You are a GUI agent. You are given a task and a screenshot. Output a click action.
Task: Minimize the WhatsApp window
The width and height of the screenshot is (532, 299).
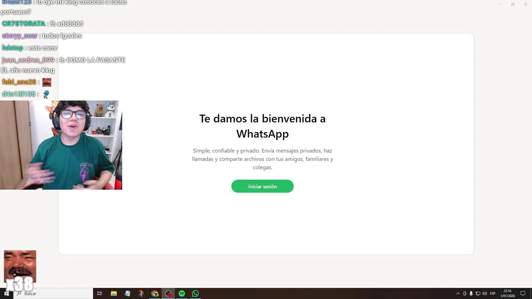pyautogui.click(x=500, y=5)
